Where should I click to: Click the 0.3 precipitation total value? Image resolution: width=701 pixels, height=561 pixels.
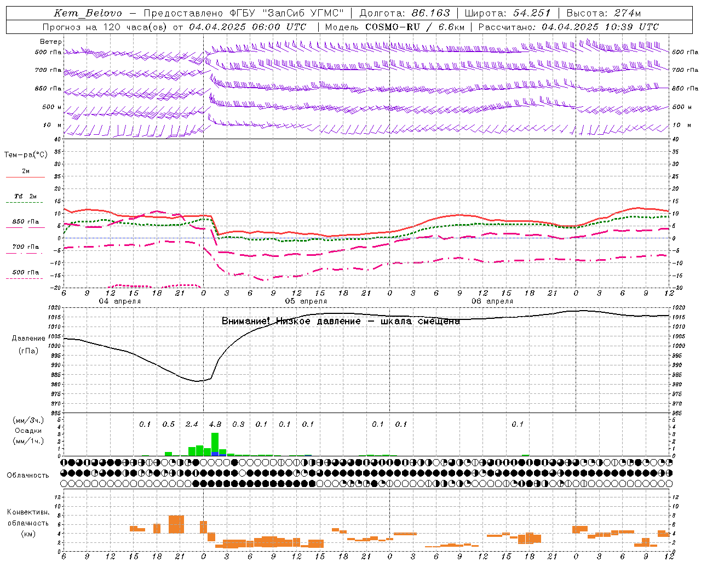(238, 425)
